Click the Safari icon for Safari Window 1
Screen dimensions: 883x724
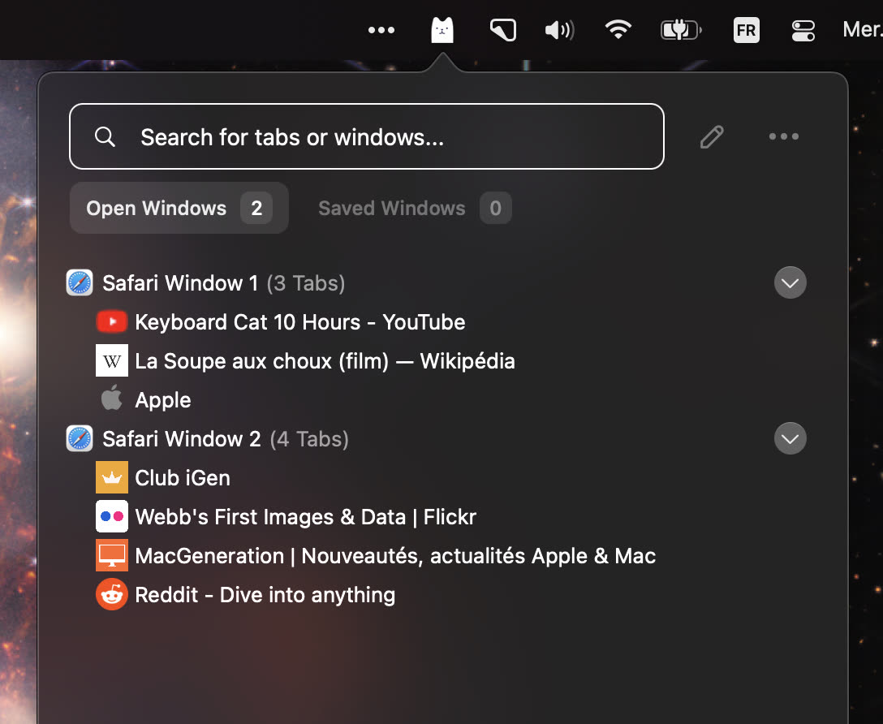pos(80,282)
